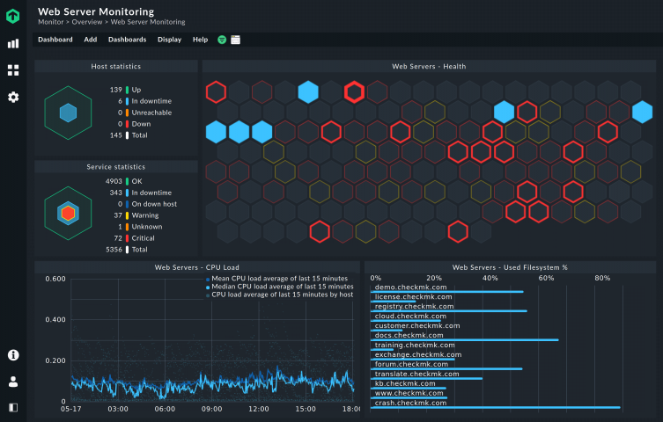
Task: Open the Help menu in the menu bar
Action: click(201, 40)
